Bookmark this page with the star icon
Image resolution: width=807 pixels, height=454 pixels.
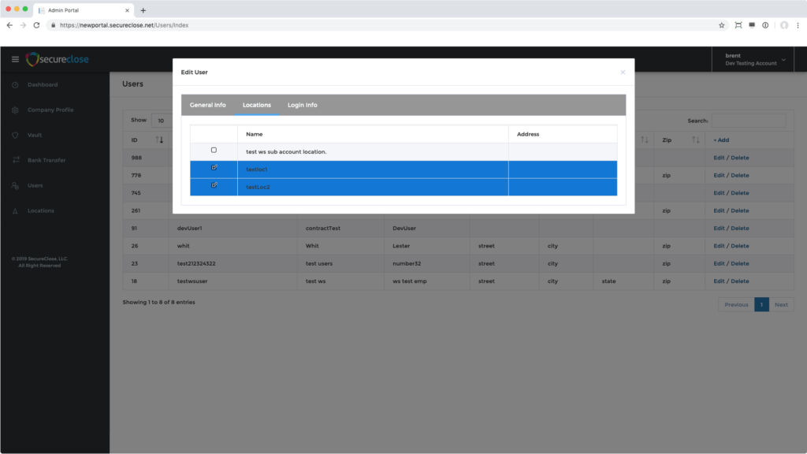(721, 25)
